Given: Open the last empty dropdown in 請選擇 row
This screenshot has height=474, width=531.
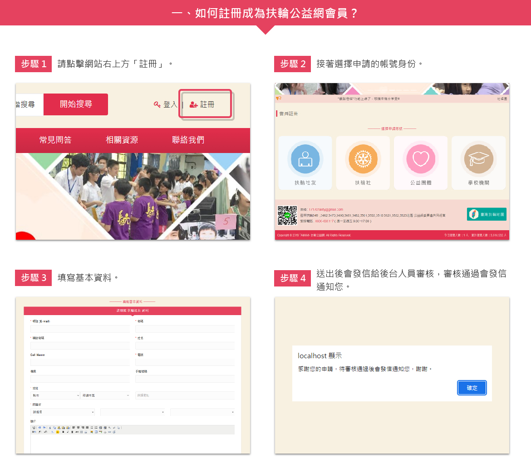Looking at the screenshot, I should 202,412.
